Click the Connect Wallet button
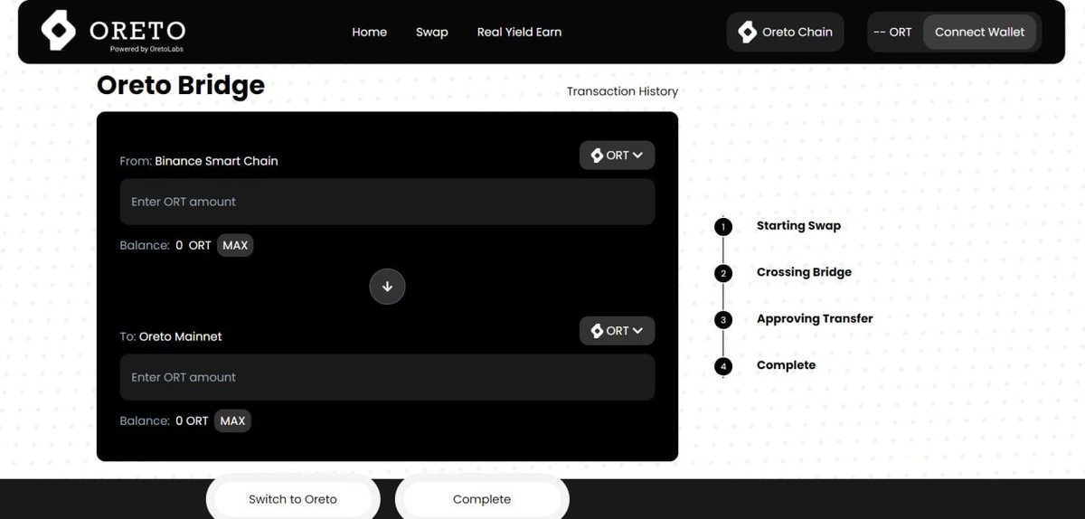The height and width of the screenshot is (519, 1085). [x=979, y=32]
